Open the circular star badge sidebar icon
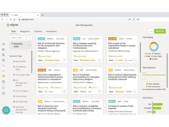This screenshot has width=169, height=127. tap(3, 93)
